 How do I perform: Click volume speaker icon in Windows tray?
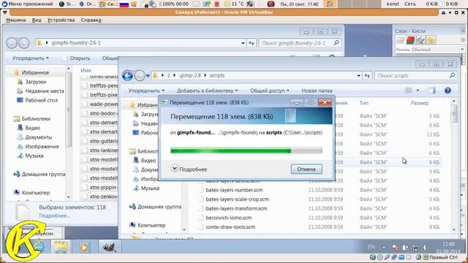tap(424, 248)
